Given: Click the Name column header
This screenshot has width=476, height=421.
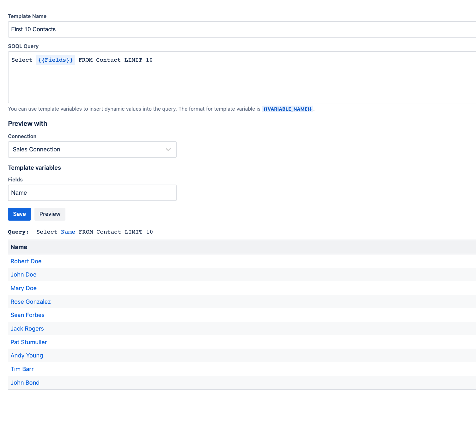Looking at the screenshot, I should tap(19, 247).
